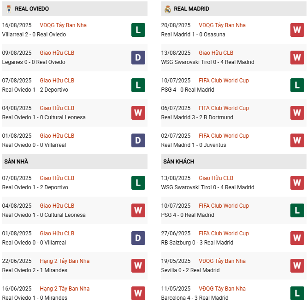This screenshot has height=303, width=307.
Task: Click the Real Oviedo club crest icon
Action: click(x=8, y=9)
